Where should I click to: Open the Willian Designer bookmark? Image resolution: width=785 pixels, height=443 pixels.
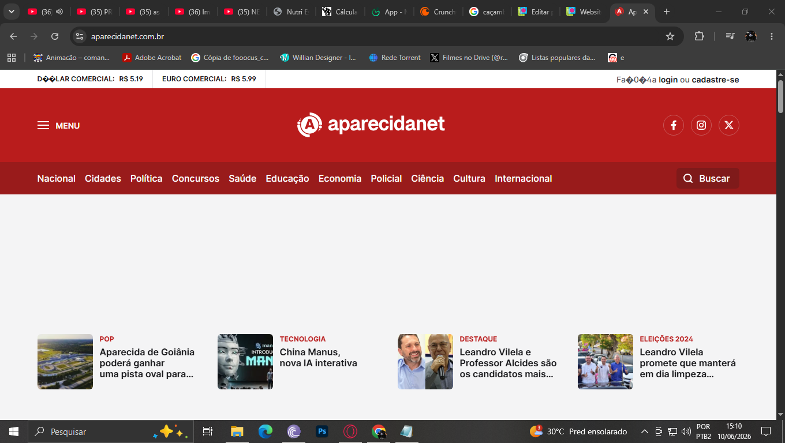coord(318,58)
